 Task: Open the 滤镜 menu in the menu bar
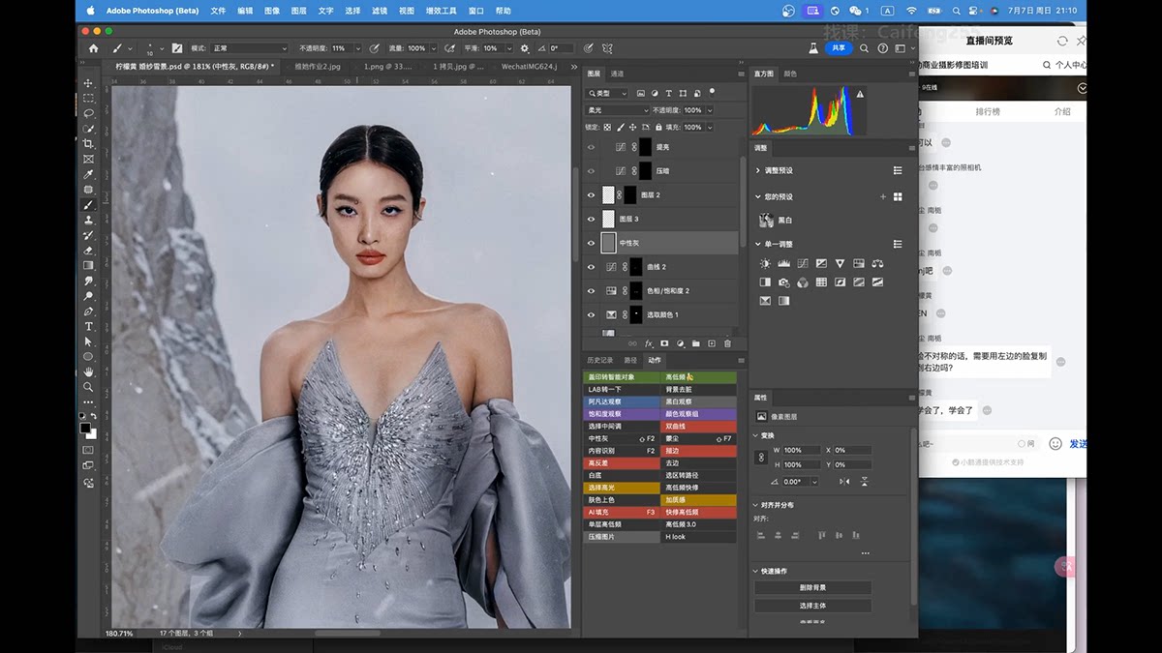pyautogui.click(x=380, y=11)
